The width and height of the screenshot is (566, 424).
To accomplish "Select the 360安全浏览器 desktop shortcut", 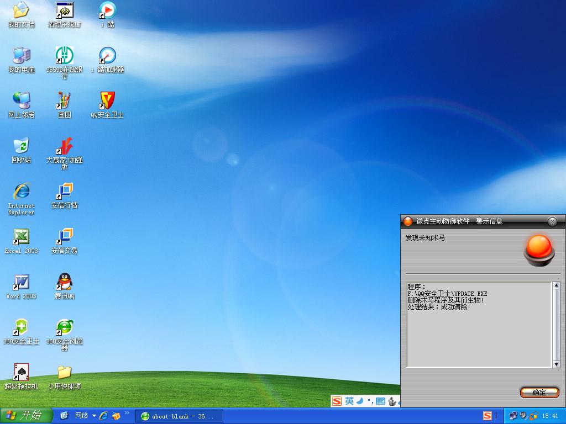I will point(65,335).
